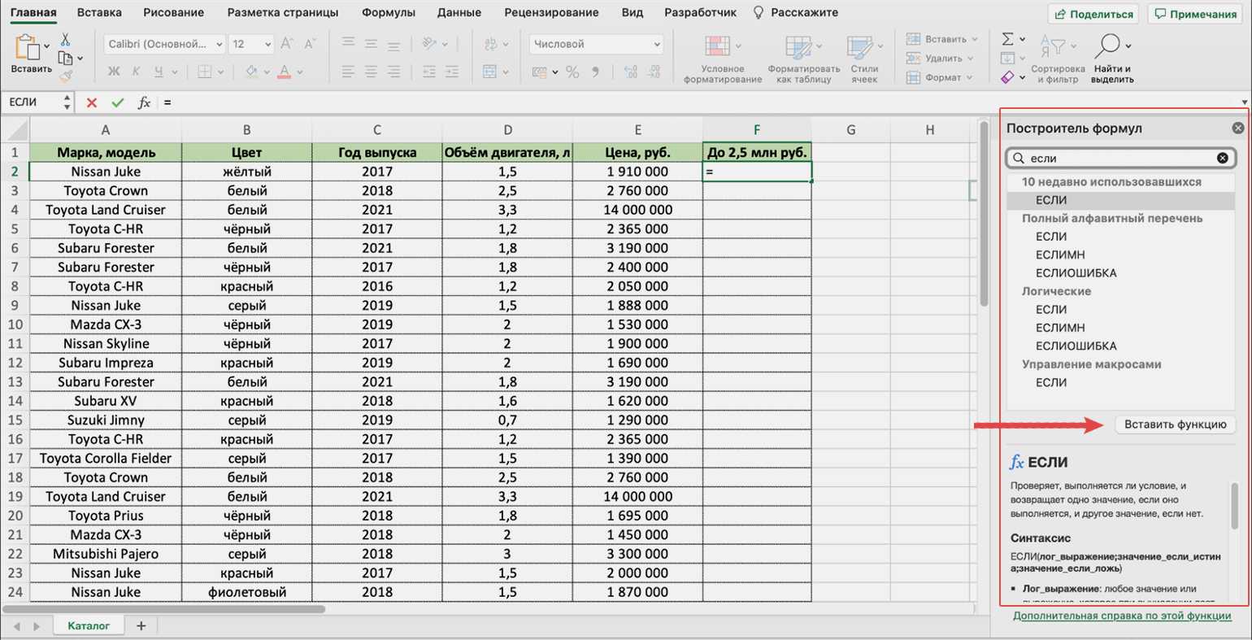Cancel formula entry with red X

[x=91, y=102]
